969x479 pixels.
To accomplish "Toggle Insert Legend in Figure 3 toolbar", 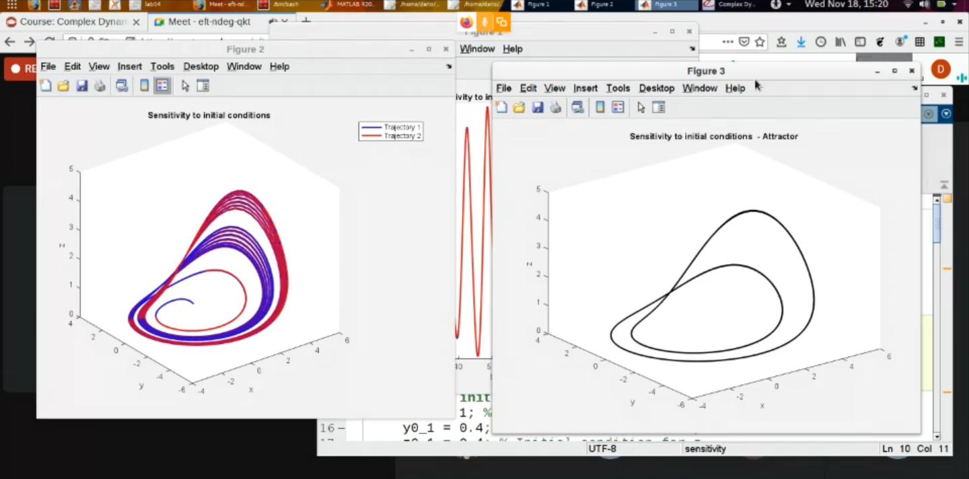I will coord(618,107).
